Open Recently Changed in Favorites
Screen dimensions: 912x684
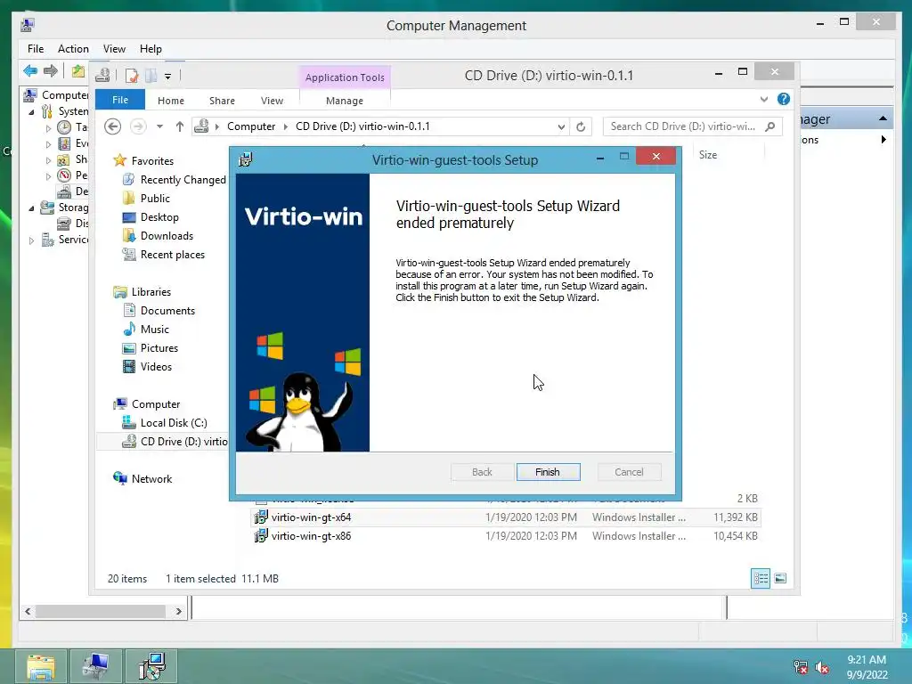pyautogui.click(x=174, y=180)
